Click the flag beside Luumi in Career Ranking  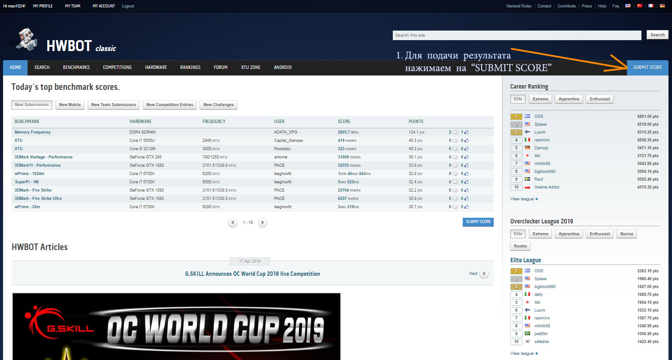(527, 132)
